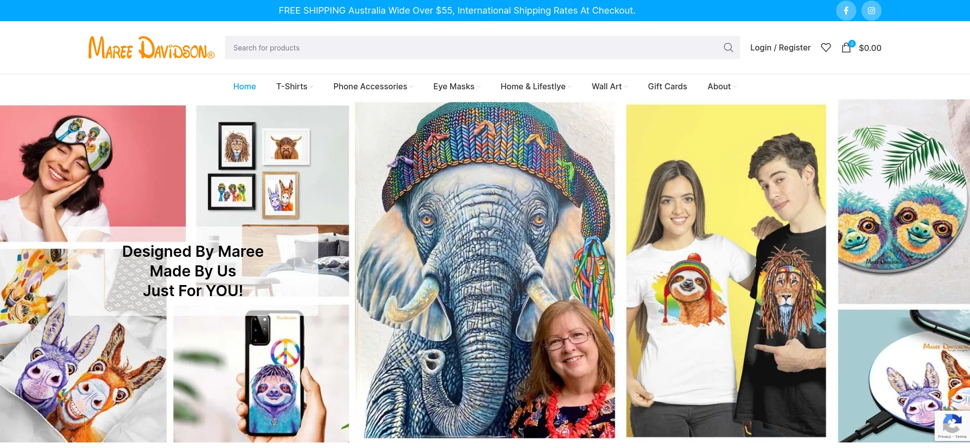The width and height of the screenshot is (970, 448).
Task: Click the Maree Davidson logo
Action: coord(151,47)
